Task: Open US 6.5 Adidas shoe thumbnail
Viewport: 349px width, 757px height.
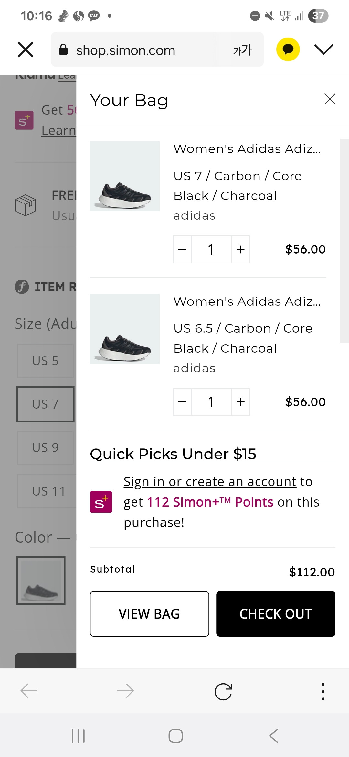Action: coord(125,329)
